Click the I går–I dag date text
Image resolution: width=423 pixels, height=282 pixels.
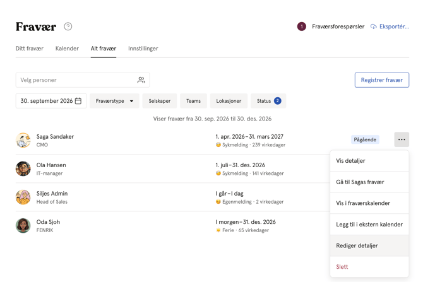pos(230,193)
